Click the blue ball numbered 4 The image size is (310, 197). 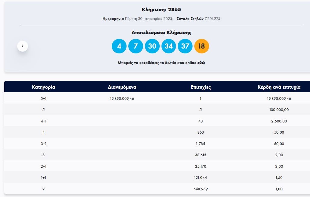[119, 46]
